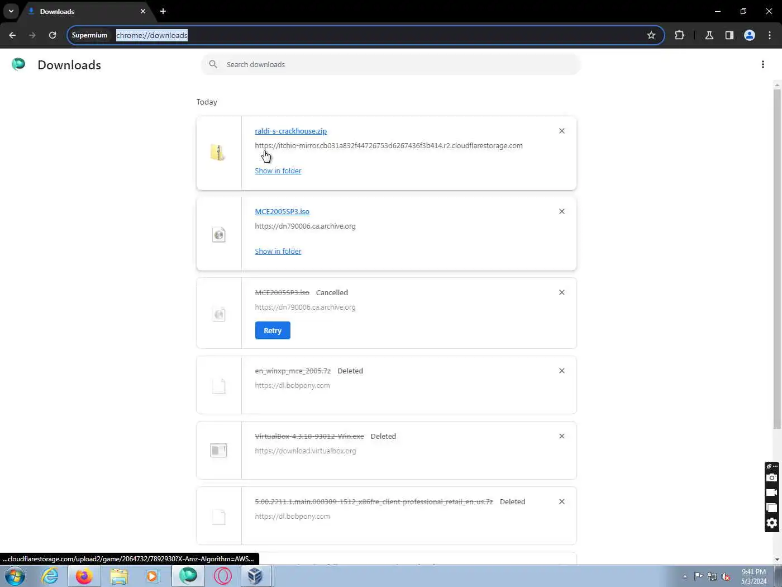Add a new tab with plus button
This screenshot has width=782, height=587.
[163, 11]
